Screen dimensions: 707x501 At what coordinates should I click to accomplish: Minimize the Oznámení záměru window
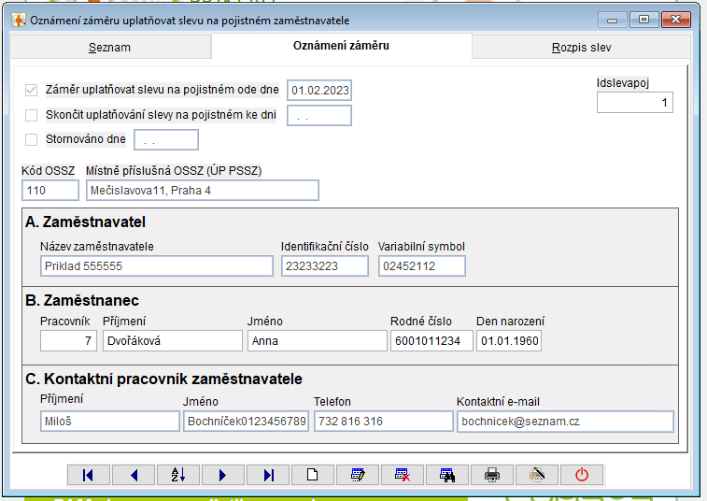(x=613, y=20)
